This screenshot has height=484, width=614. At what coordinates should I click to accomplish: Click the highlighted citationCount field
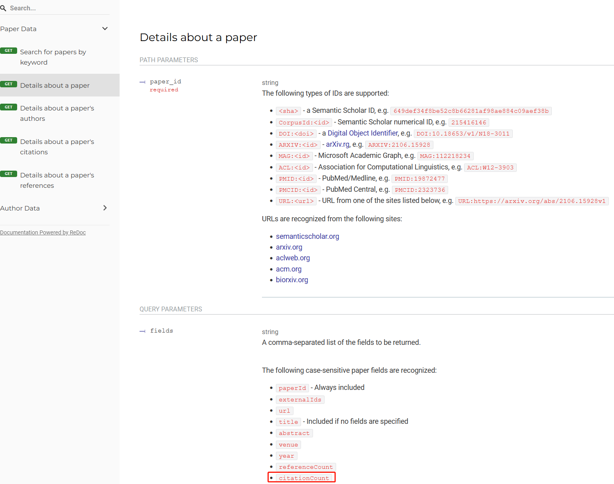point(304,478)
